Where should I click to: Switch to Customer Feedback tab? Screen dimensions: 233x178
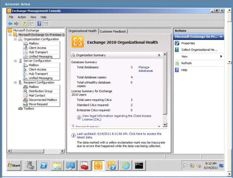click(x=113, y=32)
